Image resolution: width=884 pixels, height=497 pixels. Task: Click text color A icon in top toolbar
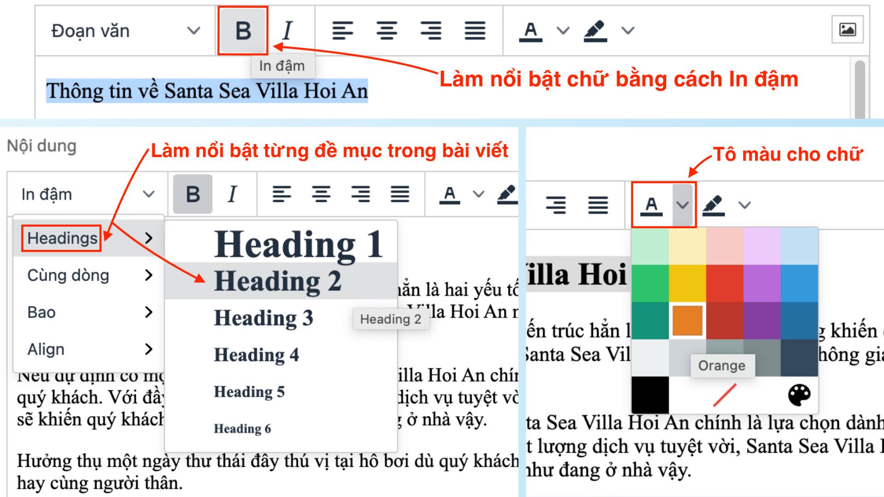[x=530, y=30]
